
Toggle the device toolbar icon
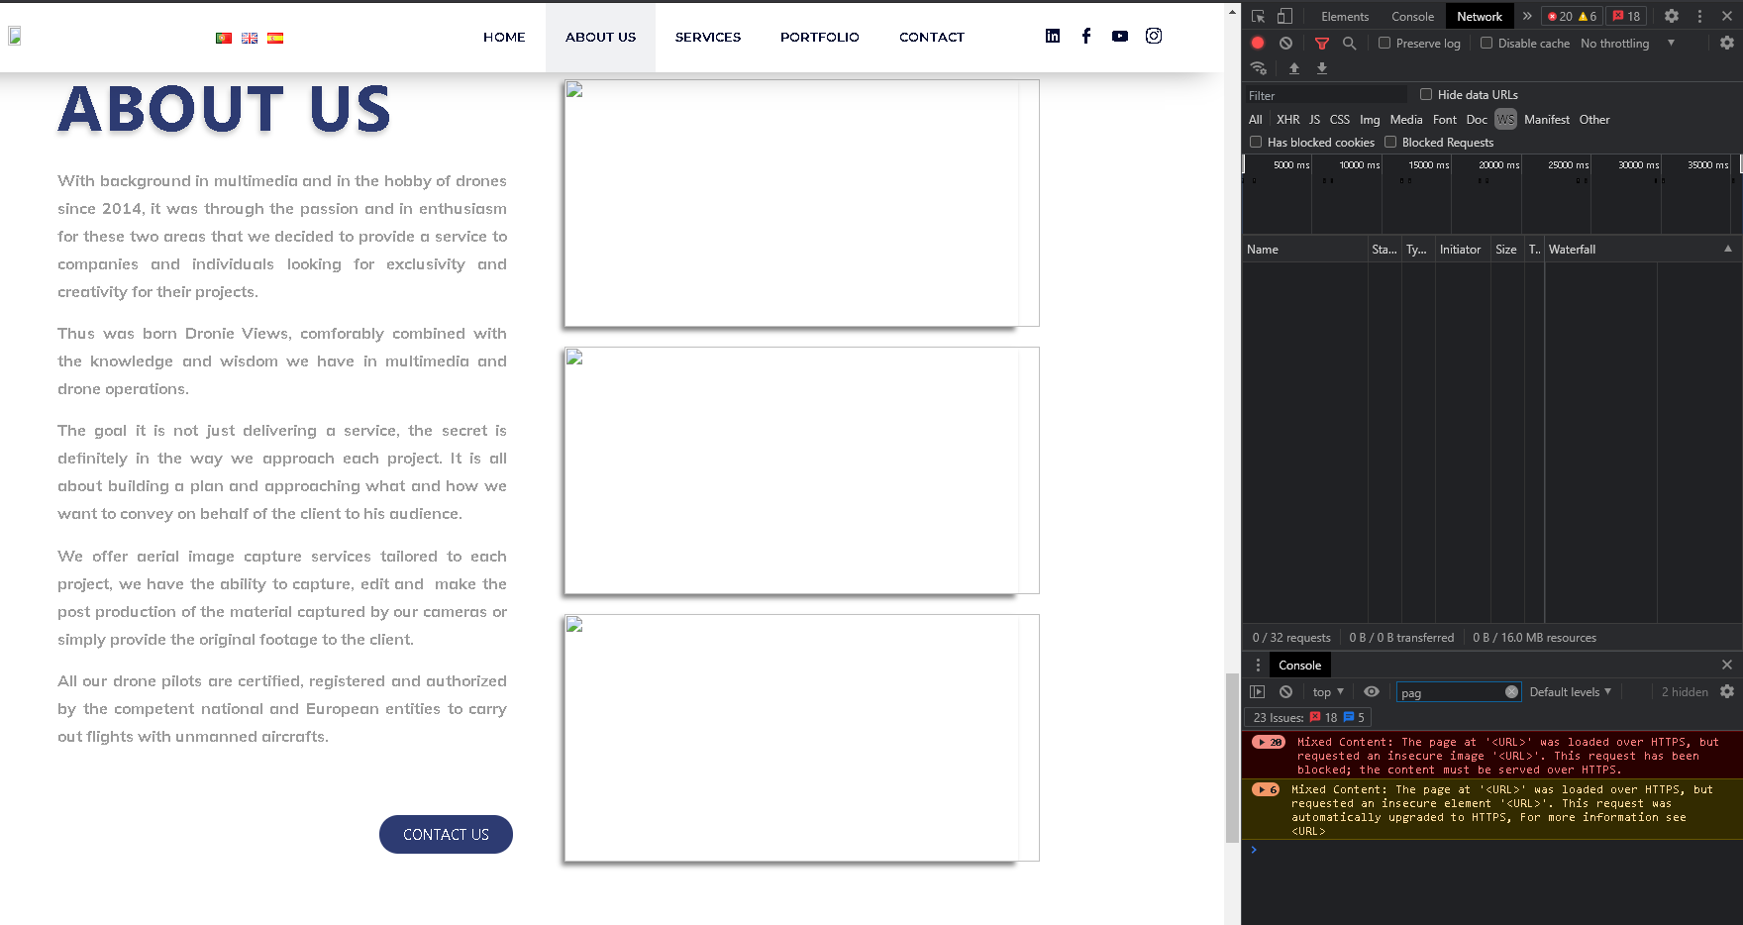[x=1284, y=16]
